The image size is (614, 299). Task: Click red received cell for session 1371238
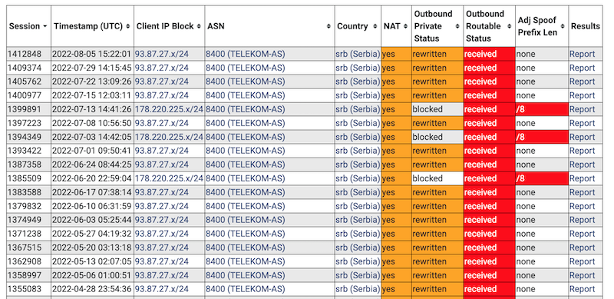click(489, 234)
